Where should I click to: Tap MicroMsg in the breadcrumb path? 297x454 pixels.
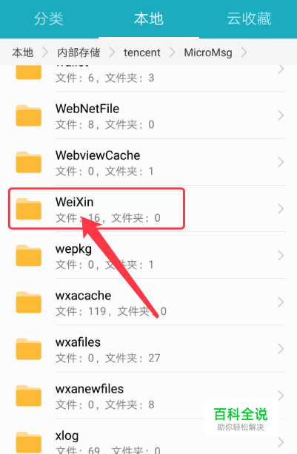point(208,52)
